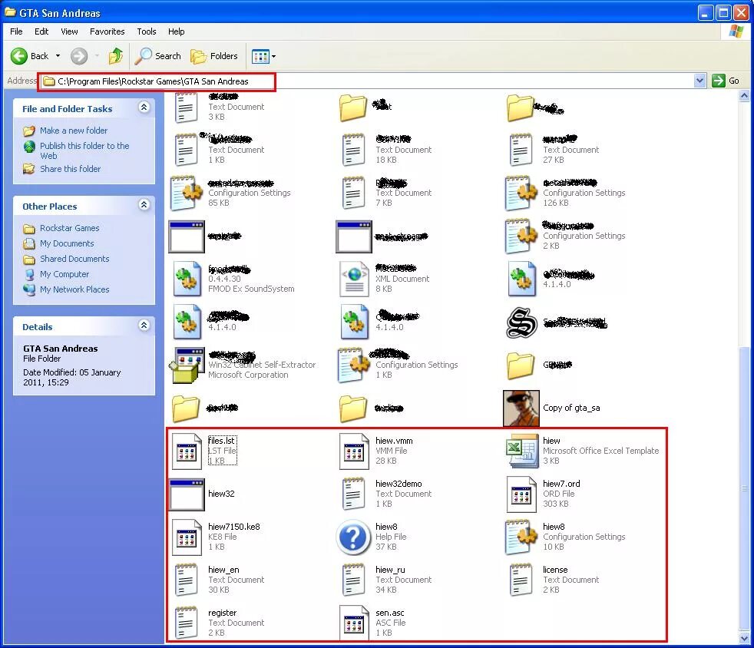Open My Documents link
This screenshot has height=648, width=754.
point(67,243)
